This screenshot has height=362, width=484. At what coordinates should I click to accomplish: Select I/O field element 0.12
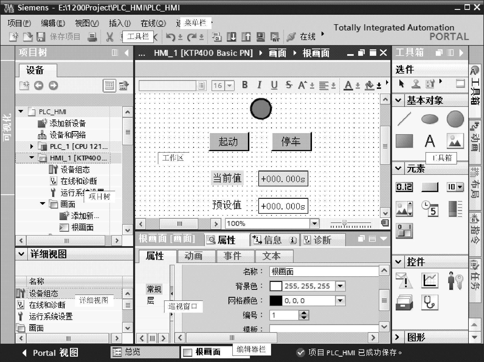click(x=404, y=187)
